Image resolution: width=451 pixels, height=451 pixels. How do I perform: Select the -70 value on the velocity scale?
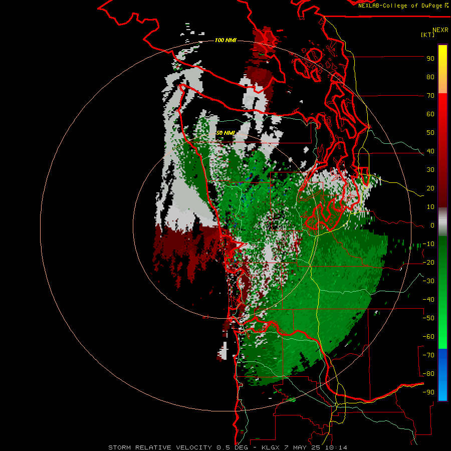click(x=428, y=355)
